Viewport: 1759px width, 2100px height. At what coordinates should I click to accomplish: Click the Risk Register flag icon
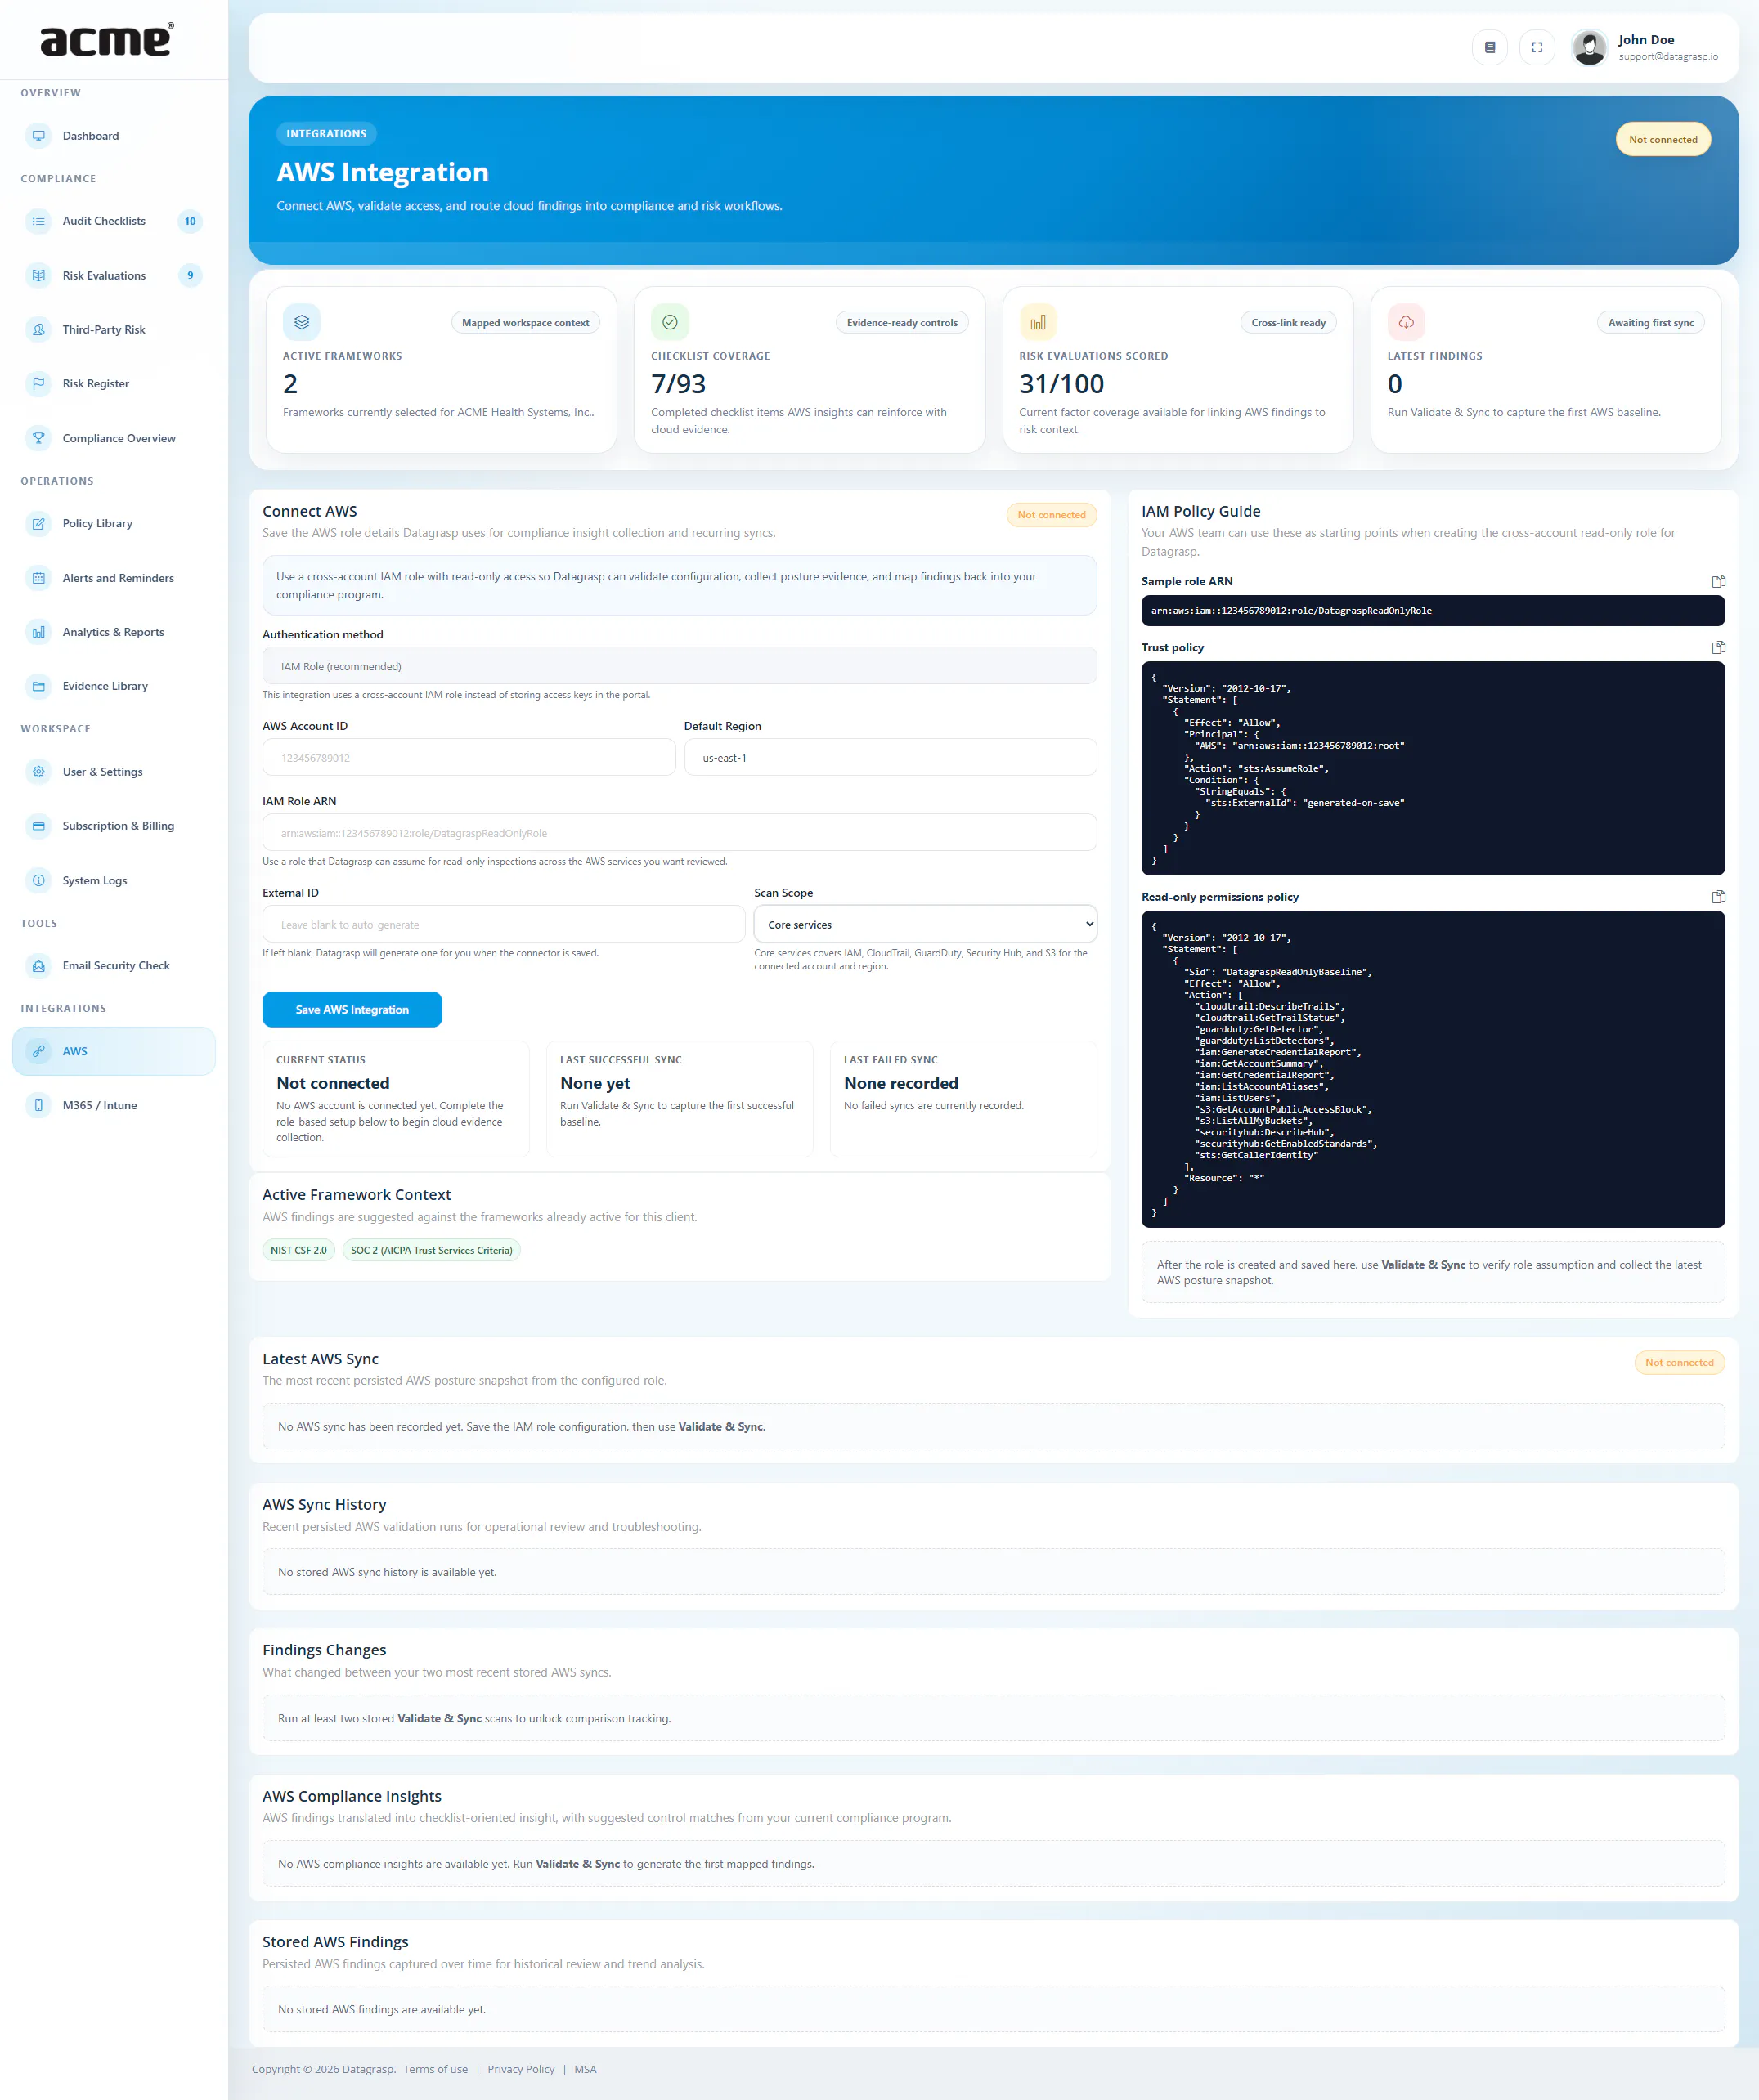[x=38, y=383]
